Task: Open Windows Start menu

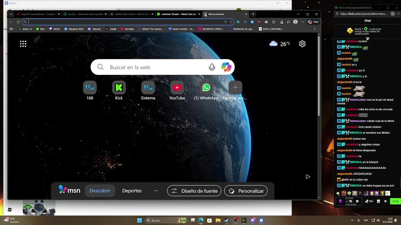Action: pos(139,220)
